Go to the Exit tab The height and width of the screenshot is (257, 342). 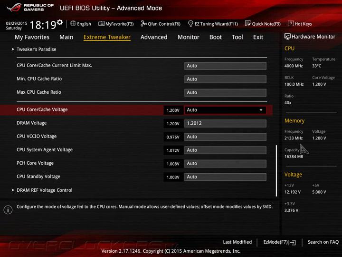point(258,37)
